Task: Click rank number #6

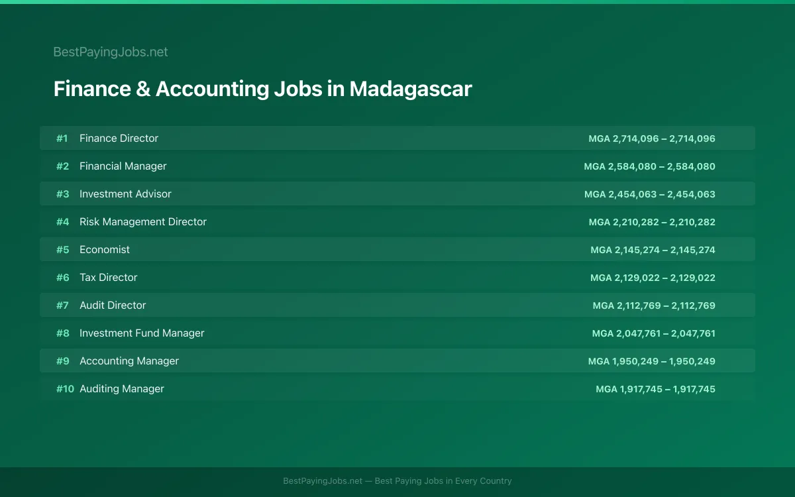Action: (62, 278)
